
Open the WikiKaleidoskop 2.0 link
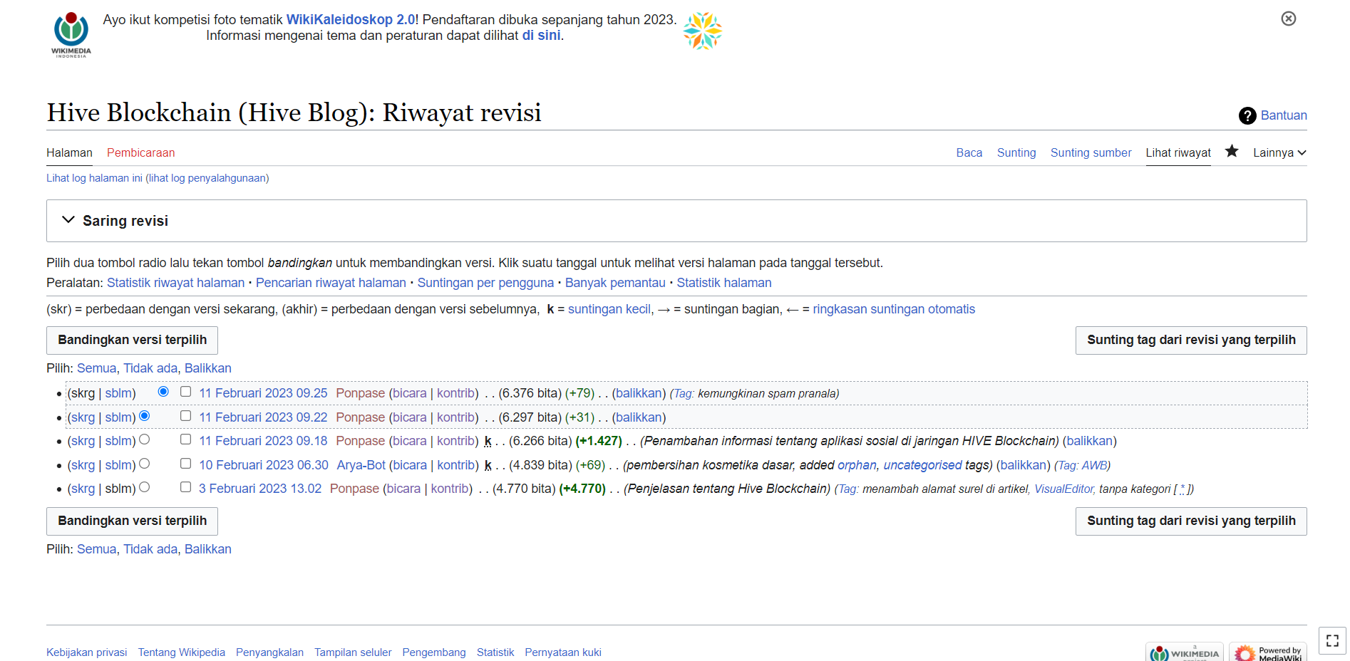click(351, 20)
